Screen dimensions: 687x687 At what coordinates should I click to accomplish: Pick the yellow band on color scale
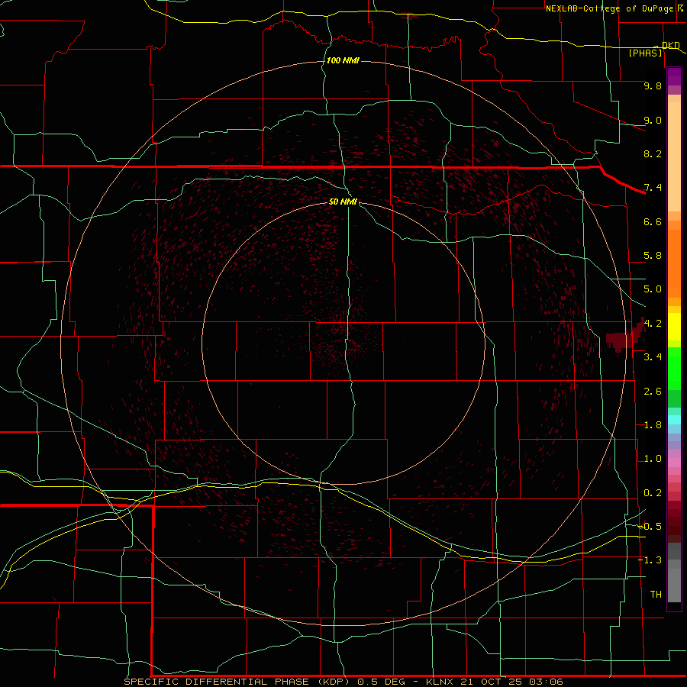[x=674, y=327]
